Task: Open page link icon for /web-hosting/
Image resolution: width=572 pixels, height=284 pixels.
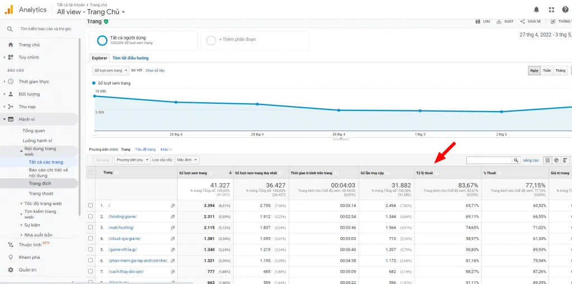Action: pyautogui.click(x=173, y=228)
